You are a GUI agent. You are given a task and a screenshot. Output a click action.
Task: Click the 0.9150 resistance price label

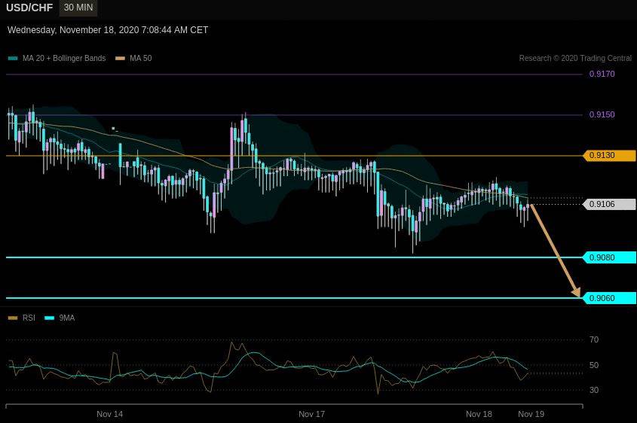click(x=602, y=114)
